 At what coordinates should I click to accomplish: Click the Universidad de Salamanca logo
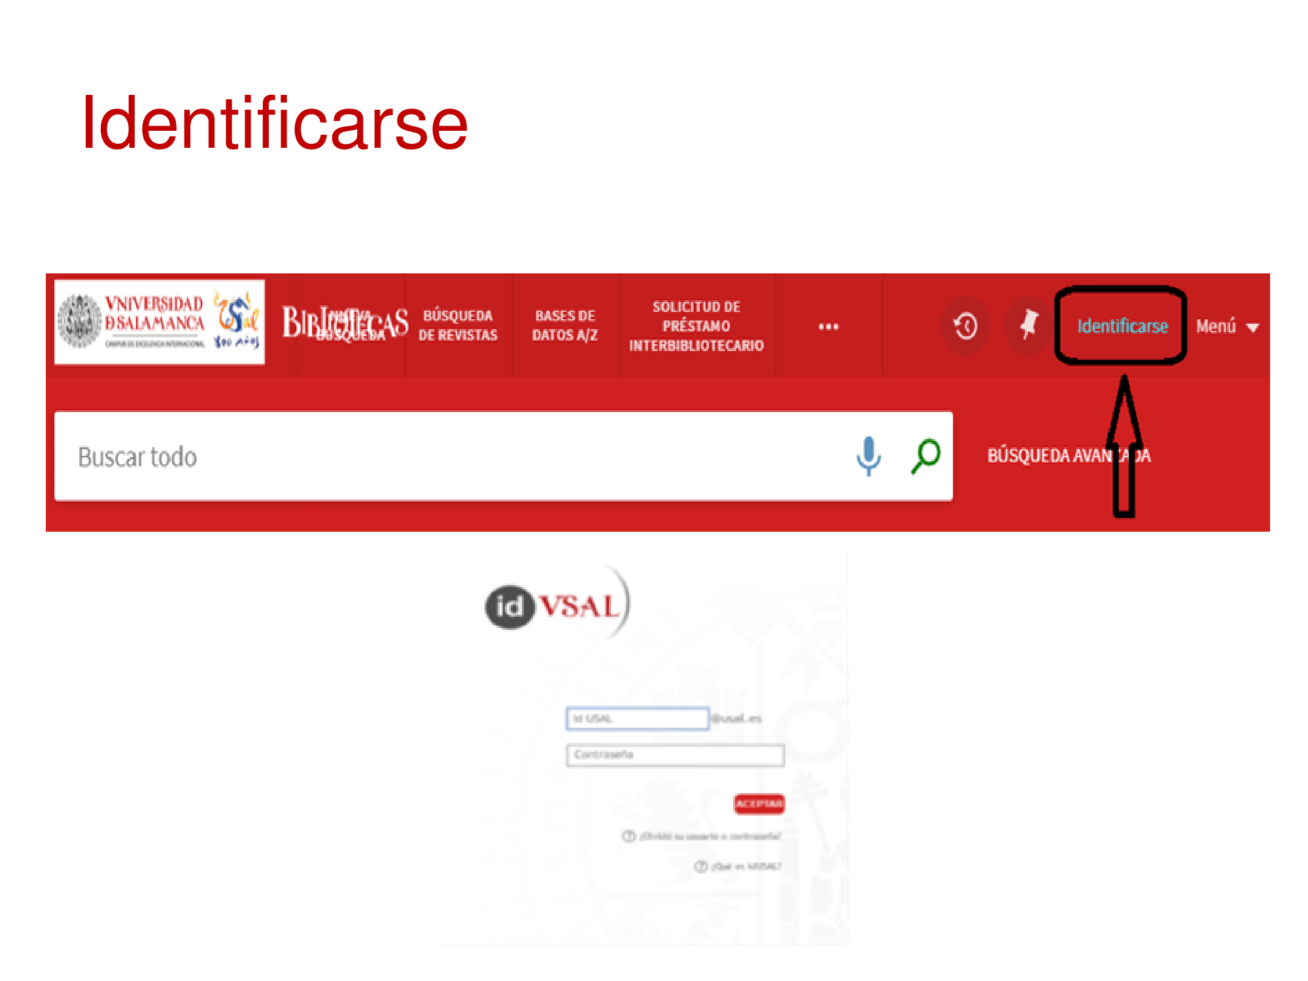tap(160, 322)
